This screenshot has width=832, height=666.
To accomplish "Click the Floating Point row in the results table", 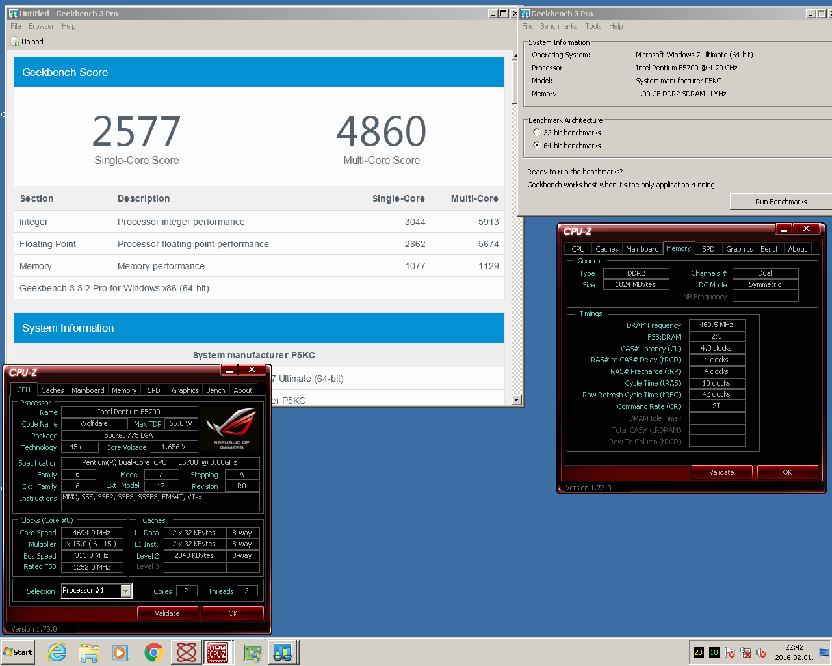I will [x=259, y=244].
